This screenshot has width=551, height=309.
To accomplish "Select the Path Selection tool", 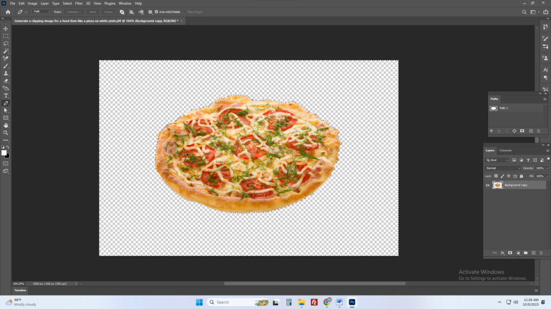I will pyautogui.click(x=5, y=111).
